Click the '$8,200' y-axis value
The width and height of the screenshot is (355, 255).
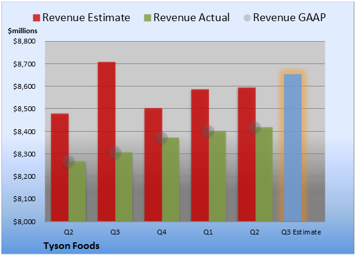pos(24,176)
